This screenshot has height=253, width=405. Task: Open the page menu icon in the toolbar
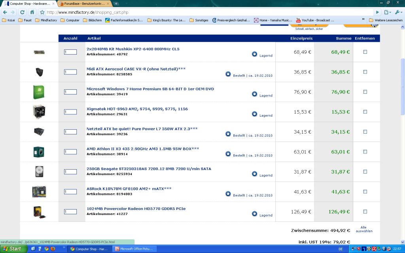pyautogui.click(x=388, y=12)
